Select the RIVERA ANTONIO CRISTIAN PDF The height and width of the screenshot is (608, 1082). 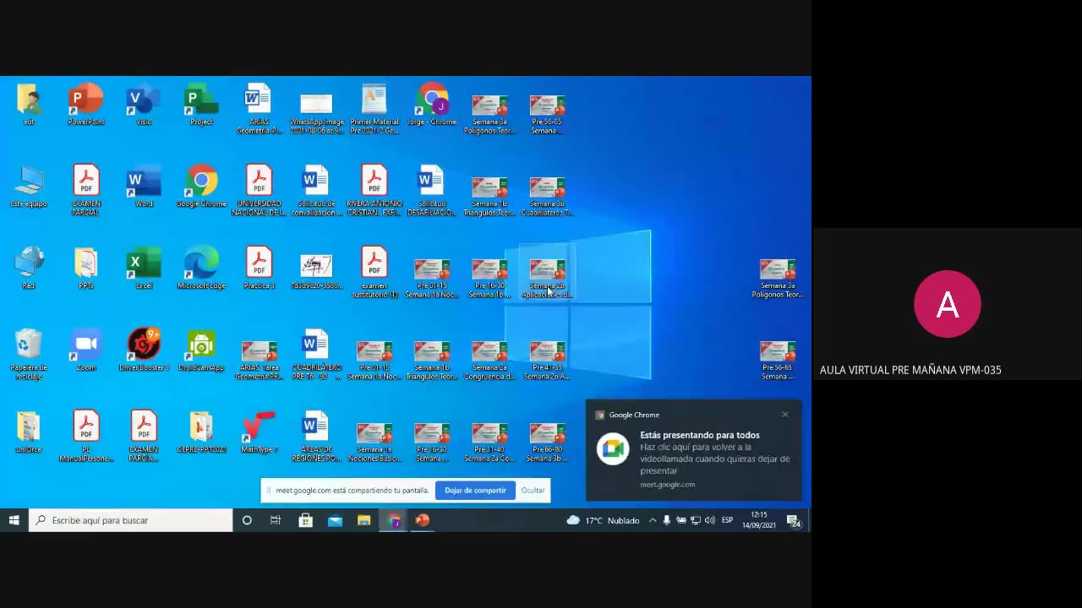(x=374, y=190)
